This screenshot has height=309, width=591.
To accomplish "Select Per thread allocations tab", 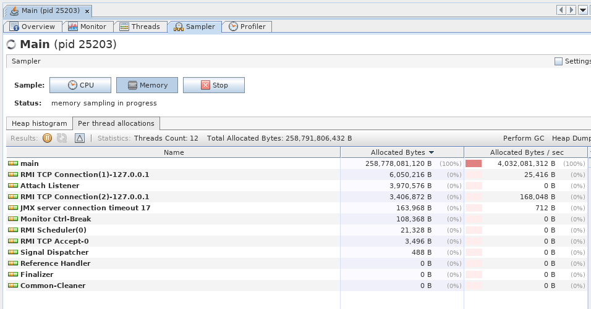I will point(116,123).
